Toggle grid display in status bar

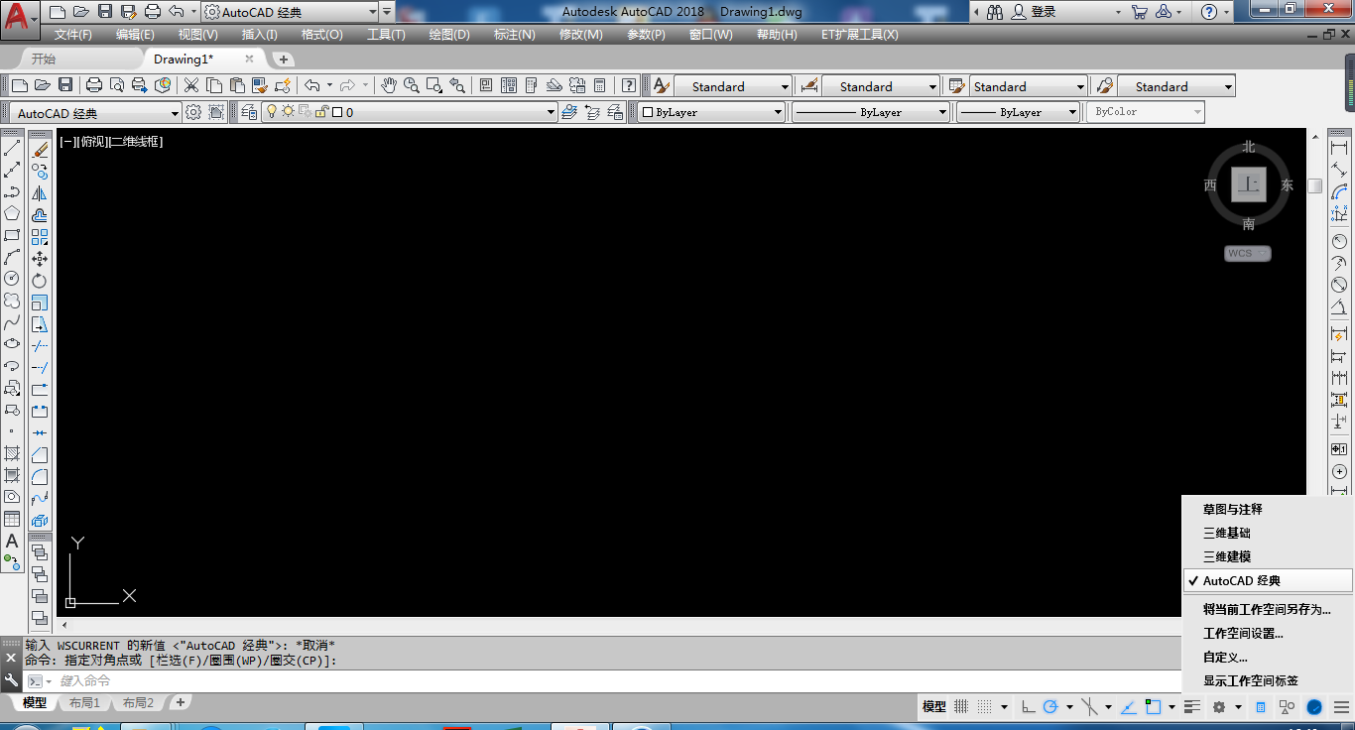tap(960, 707)
